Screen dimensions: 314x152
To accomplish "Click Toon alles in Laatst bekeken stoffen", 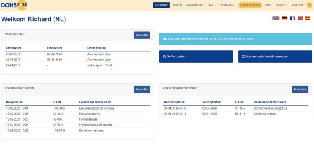I will tap(142, 89).
